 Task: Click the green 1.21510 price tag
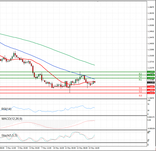(151, 78)
